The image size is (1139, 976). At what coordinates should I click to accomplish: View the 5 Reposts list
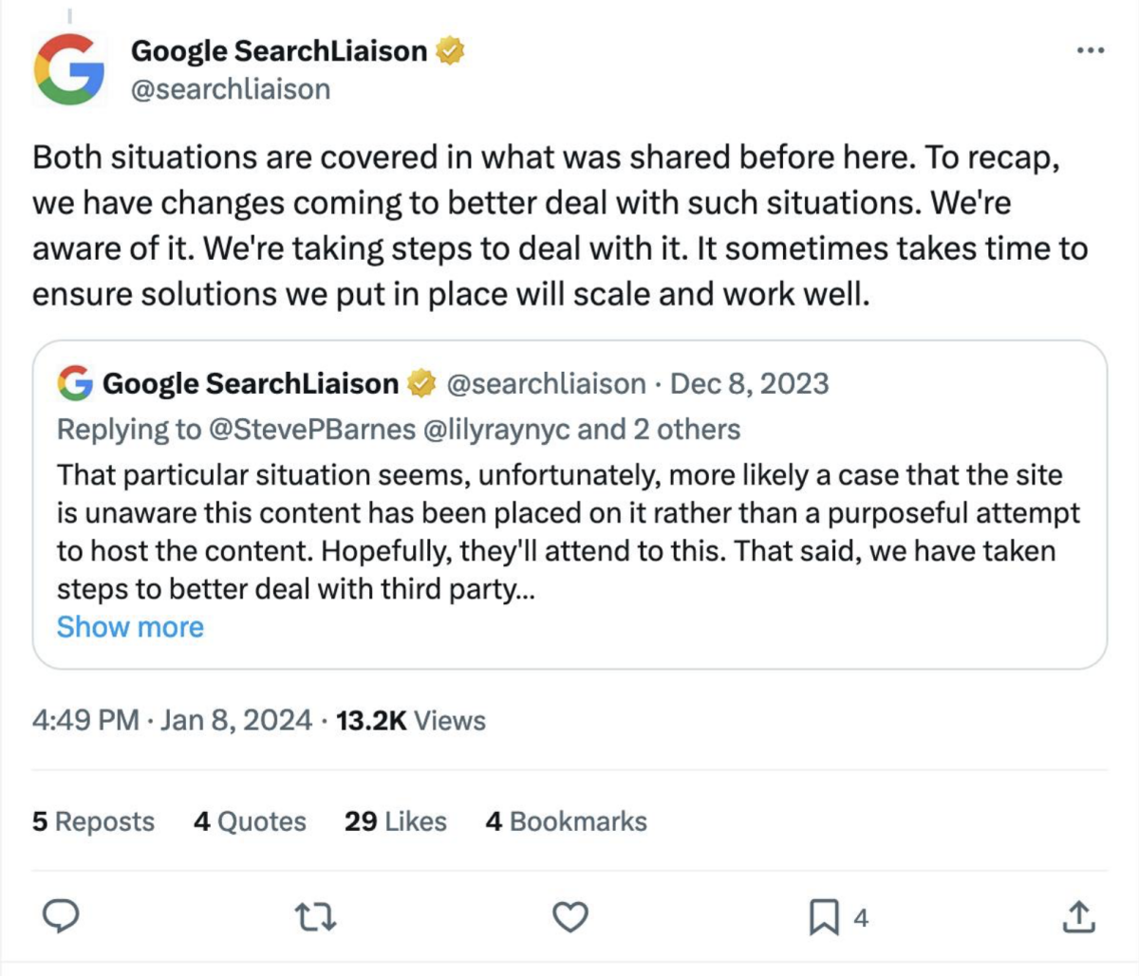(93, 821)
